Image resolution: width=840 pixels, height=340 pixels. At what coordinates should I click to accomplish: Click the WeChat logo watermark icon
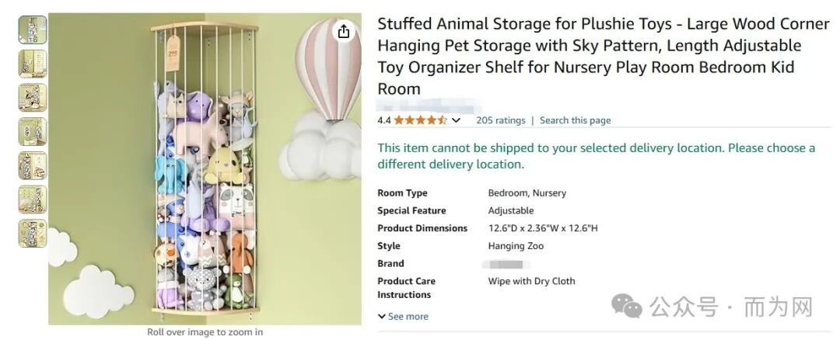627,307
